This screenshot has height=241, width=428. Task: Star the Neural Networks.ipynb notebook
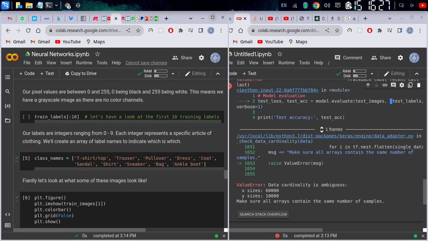click(97, 54)
